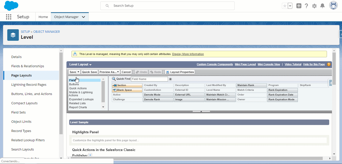Clear the Quick Find with the X icon
Viewport: 342px width, 164px height.
point(170,79)
